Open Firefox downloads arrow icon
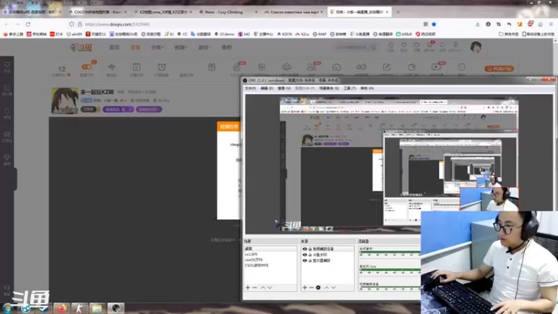The image size is (558, 314). click(478, 24)
